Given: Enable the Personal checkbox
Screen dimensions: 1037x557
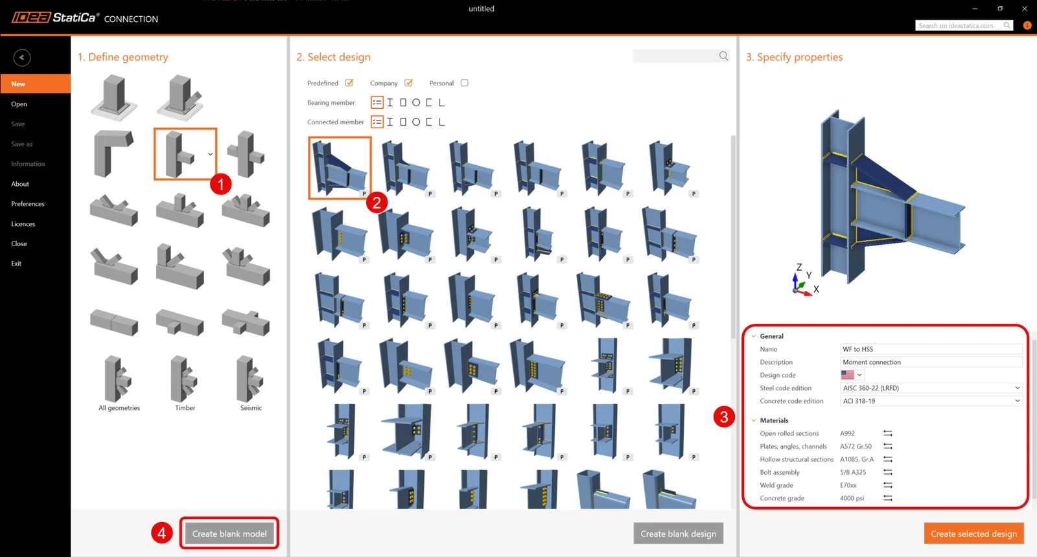Looking at the screenshot, I should pyautogui.click(x=464, y=83).
